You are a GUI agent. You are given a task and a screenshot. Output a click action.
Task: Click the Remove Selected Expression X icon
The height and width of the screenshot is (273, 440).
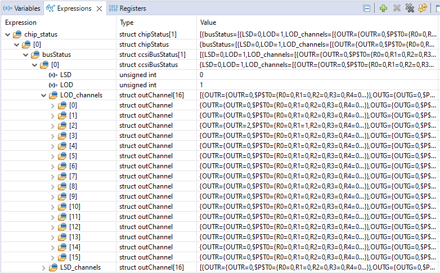397,8
